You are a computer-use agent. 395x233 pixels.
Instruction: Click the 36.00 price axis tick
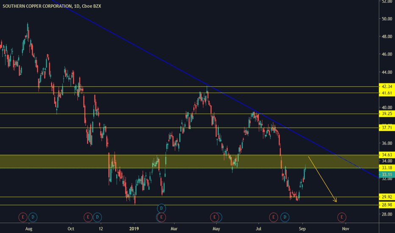coord(387,143)
